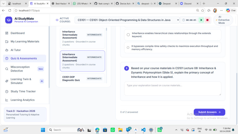This screenshot has width=238, height=134.
Task: Open Learning Twin & Simulator
Action: [x=25, y=81]
